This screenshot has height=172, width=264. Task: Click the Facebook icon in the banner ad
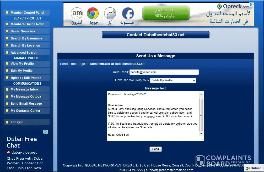(128, 13)
